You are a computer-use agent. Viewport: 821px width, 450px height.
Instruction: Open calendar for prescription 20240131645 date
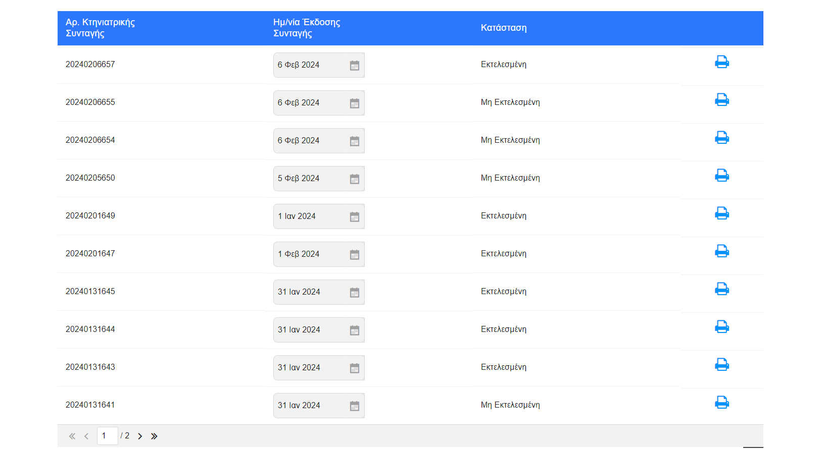(355, 293)
